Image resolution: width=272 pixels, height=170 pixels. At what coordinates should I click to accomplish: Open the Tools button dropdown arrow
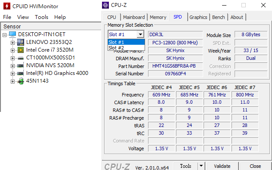click(201, 166)
